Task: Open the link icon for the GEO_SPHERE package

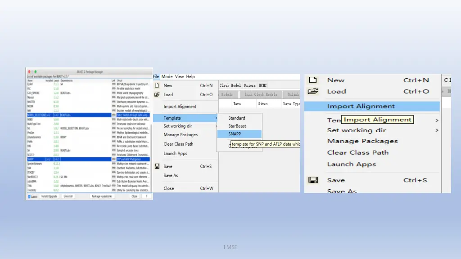Action: pos(113,93)
